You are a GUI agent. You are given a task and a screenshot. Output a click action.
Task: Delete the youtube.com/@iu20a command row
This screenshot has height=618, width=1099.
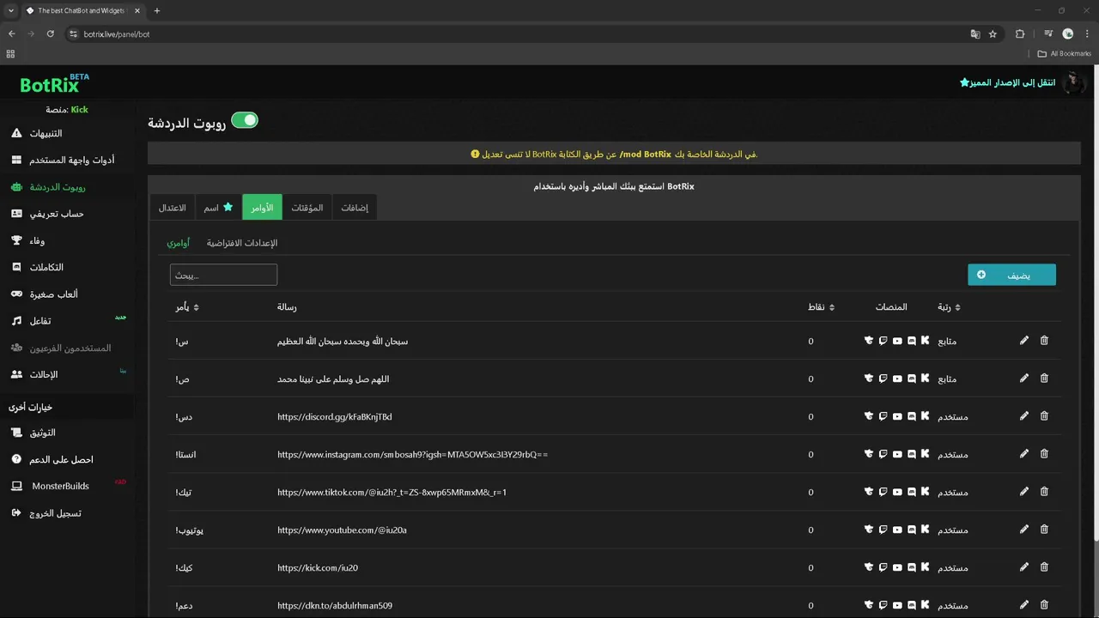(1044, 530)
